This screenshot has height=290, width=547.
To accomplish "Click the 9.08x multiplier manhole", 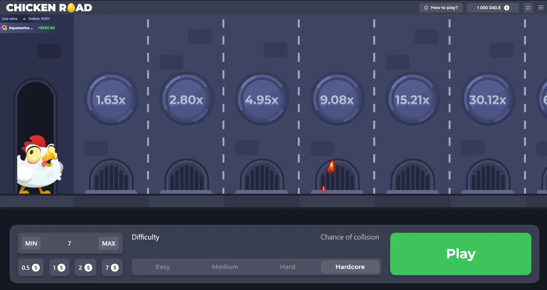I will click(337, 99).
